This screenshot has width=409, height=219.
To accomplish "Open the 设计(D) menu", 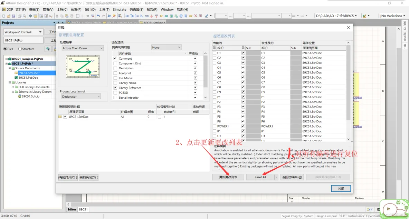I will tap(90, 9).
